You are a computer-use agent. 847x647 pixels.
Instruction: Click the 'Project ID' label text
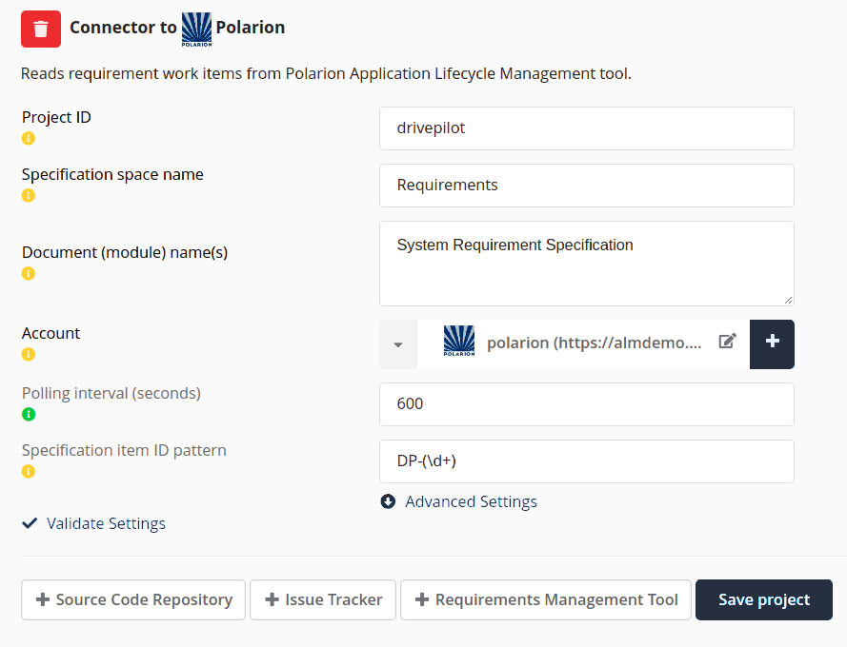(x=56, y=117)
